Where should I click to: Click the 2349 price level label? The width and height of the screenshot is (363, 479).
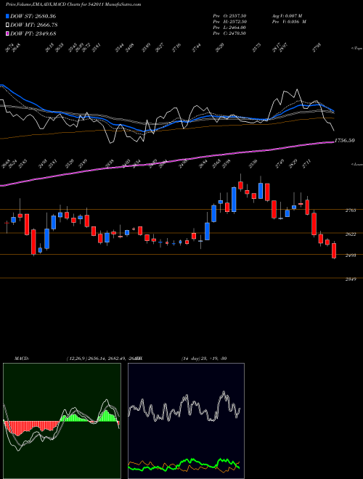[351, 279]
